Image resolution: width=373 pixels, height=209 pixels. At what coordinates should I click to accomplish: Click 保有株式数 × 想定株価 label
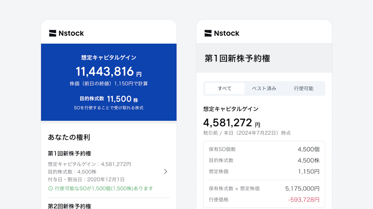click(234, 188)
